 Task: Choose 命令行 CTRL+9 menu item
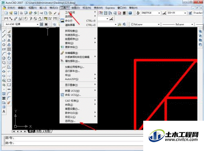79,21
